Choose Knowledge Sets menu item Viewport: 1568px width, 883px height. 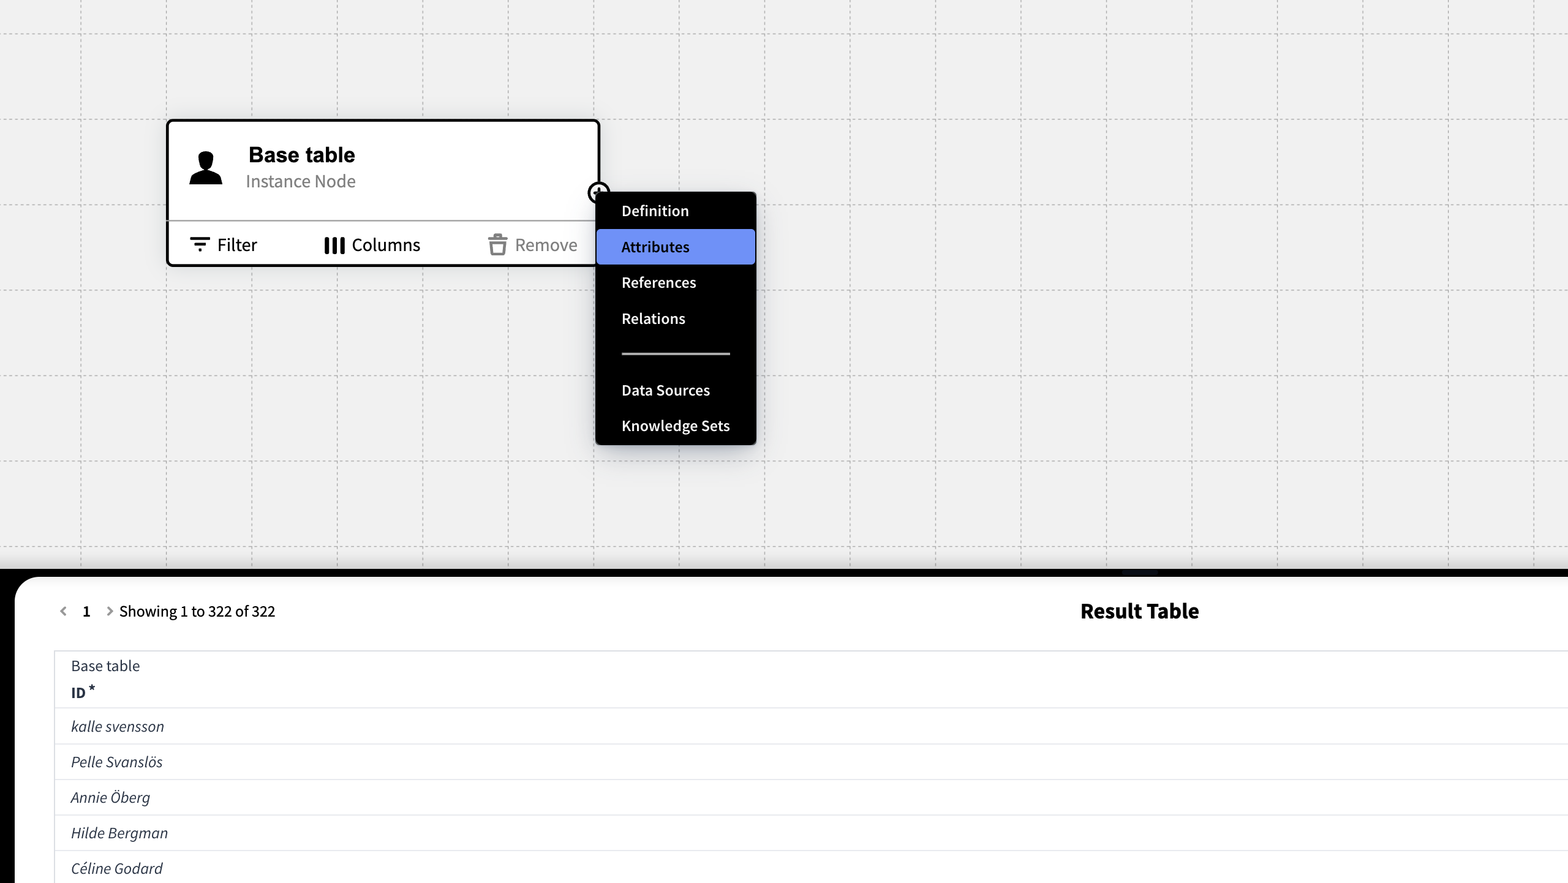click(675, 426)
